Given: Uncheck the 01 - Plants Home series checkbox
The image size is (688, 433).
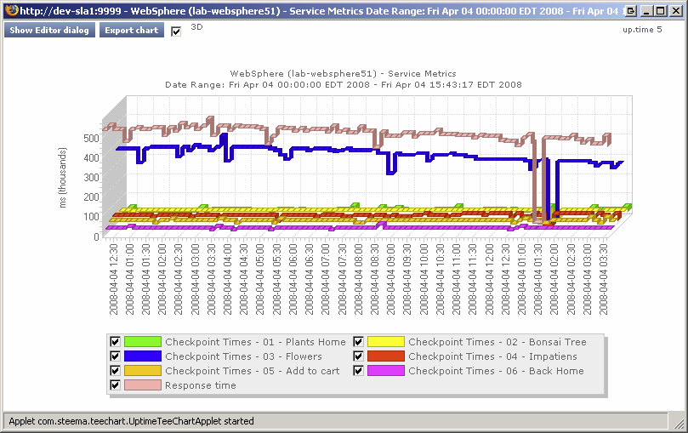Looking at the screenshot, I should point(115,342).
